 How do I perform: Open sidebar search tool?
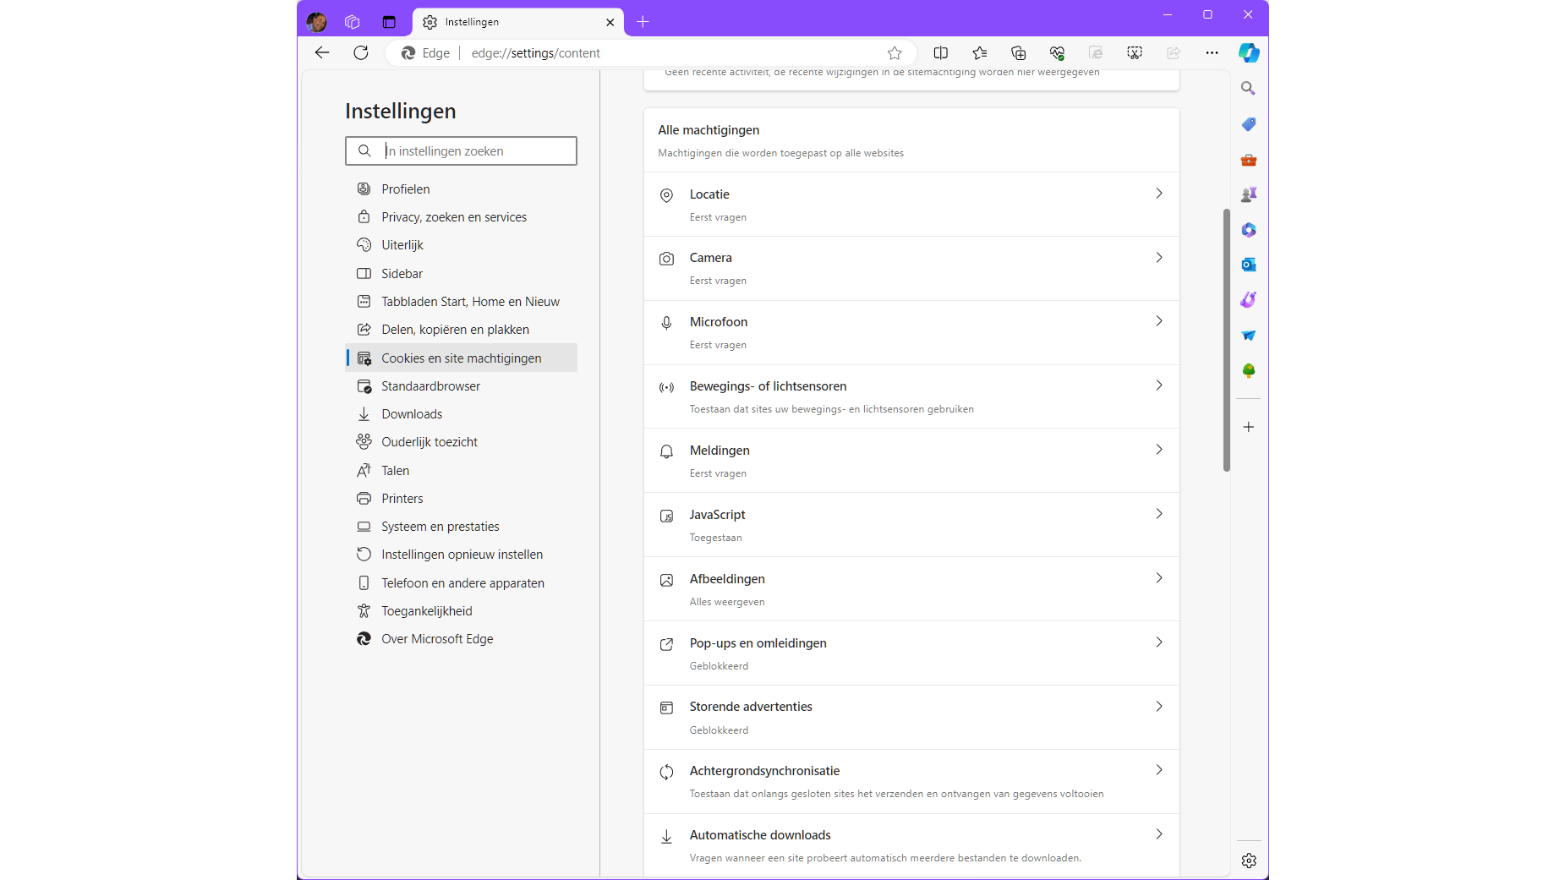tap(1248, 88)
